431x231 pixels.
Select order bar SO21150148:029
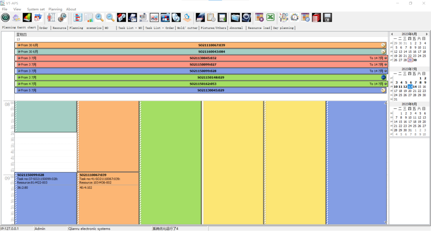coord(210,77)
